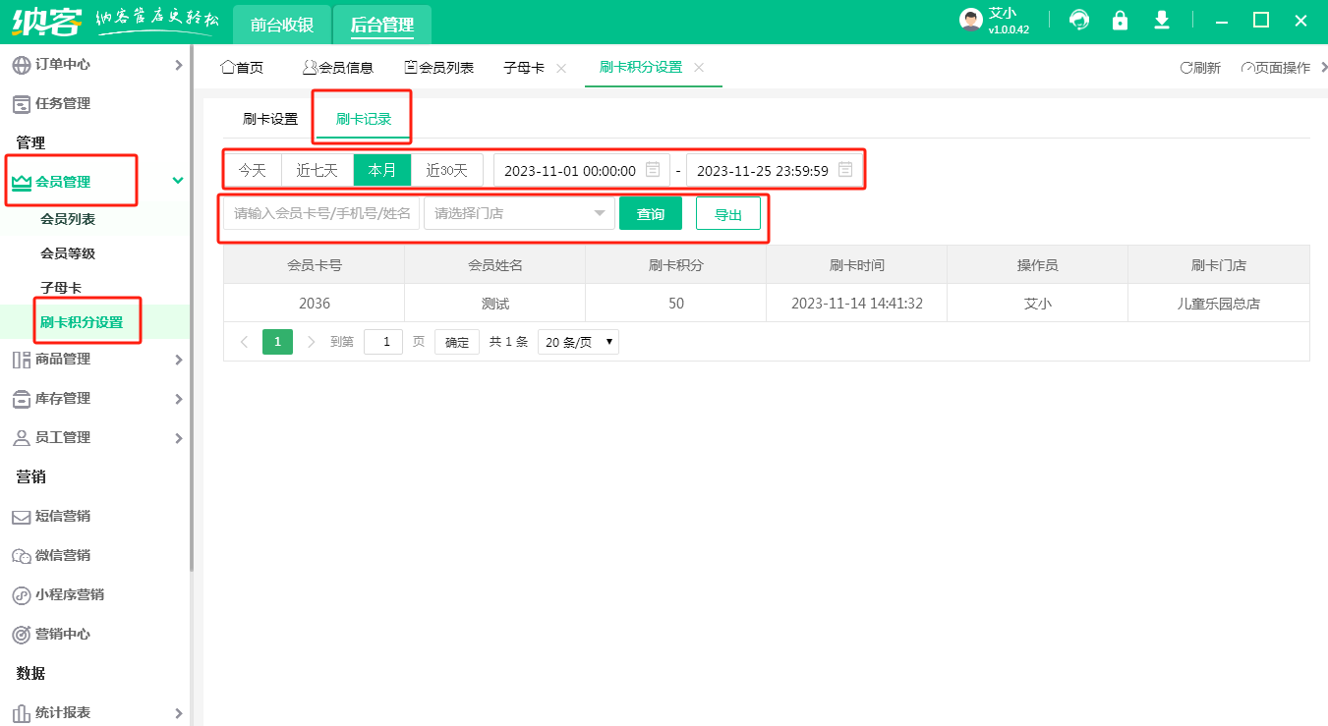
Task: Click the 查询 search button
Action: coord(650,213)
